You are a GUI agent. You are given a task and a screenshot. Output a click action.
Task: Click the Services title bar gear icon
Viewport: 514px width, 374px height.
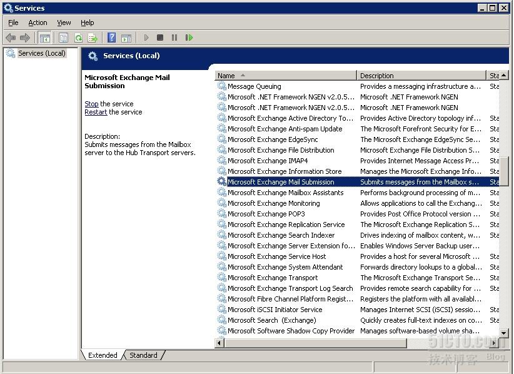[8, 8]
